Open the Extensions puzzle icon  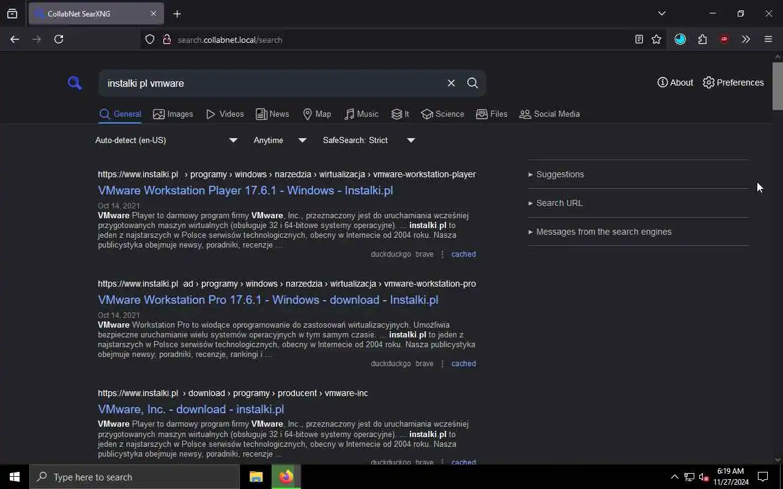click(702, 39)
